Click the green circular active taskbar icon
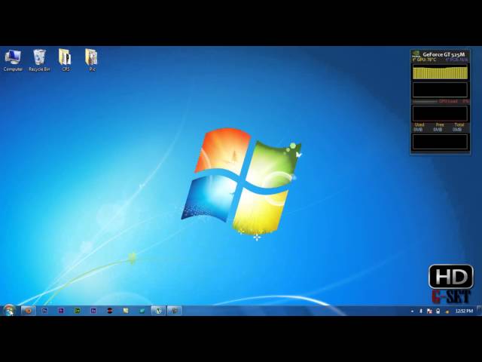Screen dimensions: 482x362 (158, 311)
